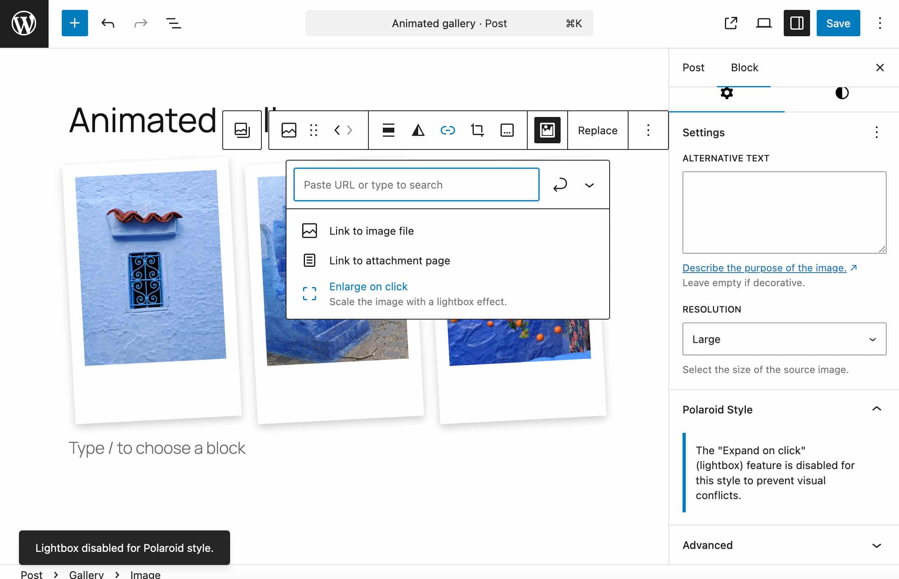Switch to the Post tab
Image resolution: width=899 pixels, height=579 pixels.
pos(693,68)
